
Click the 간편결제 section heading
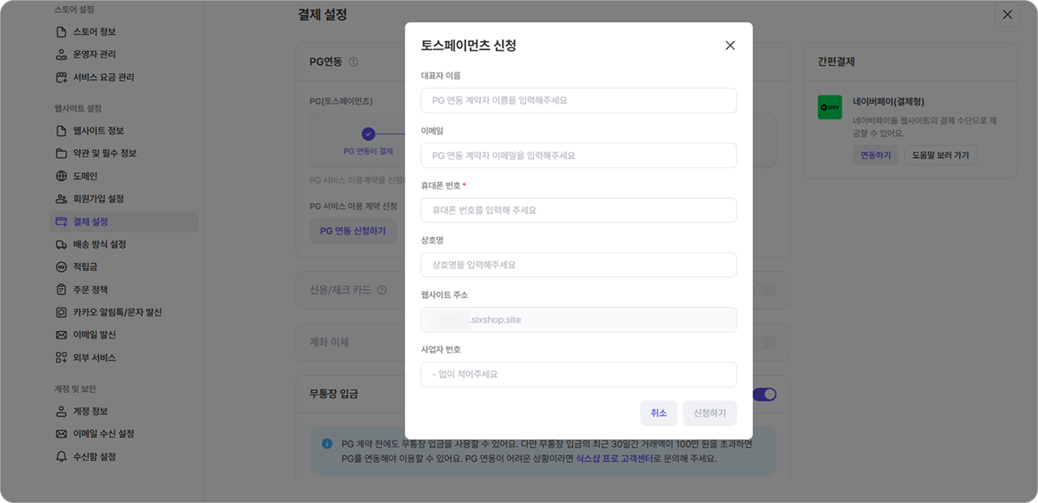coord(836,62)
